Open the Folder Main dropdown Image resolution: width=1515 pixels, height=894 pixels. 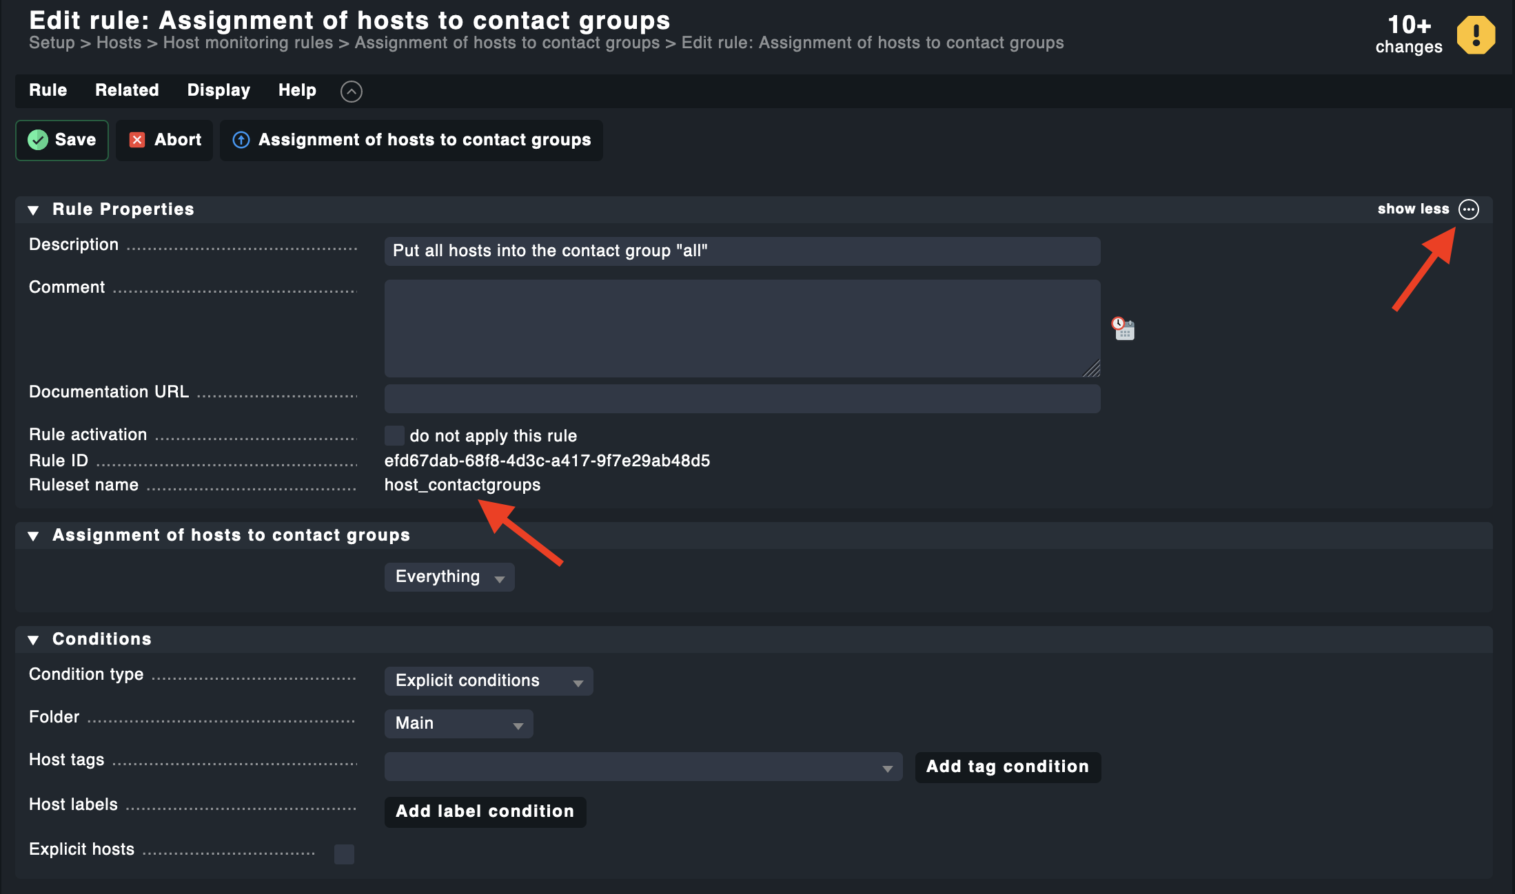tap(458, 724)
